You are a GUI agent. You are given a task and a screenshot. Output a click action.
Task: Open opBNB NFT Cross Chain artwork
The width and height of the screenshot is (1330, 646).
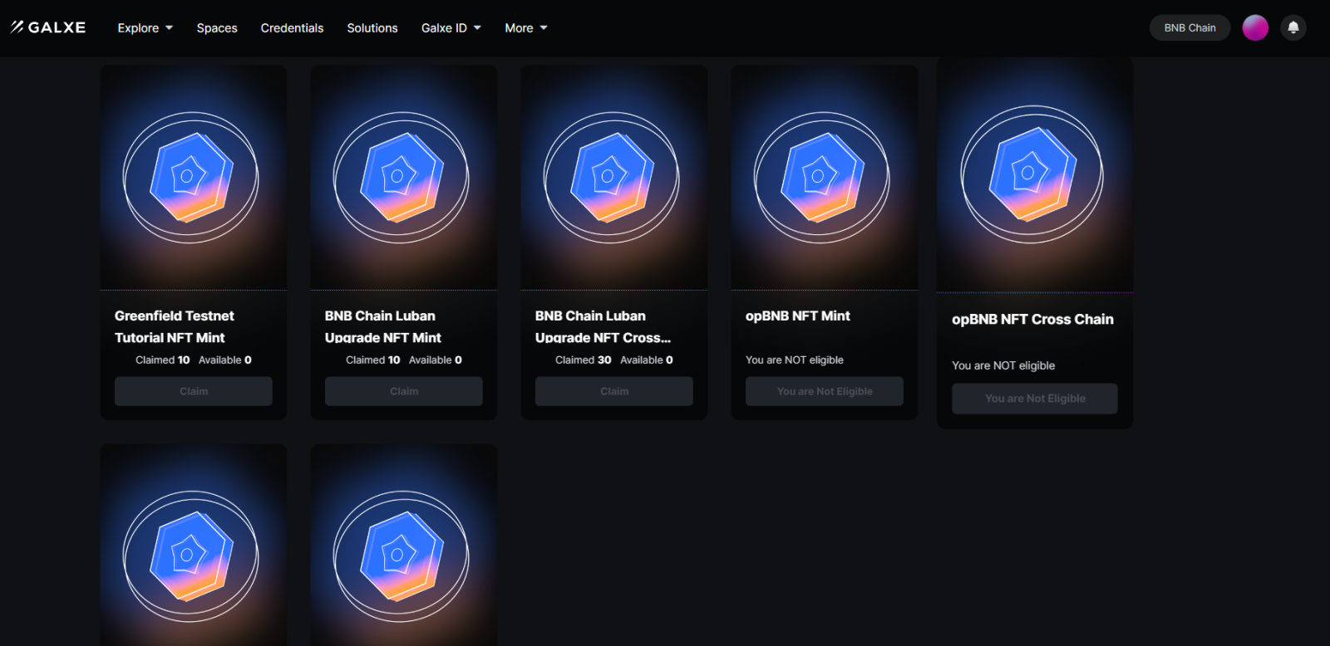[x=1035, y=174]
